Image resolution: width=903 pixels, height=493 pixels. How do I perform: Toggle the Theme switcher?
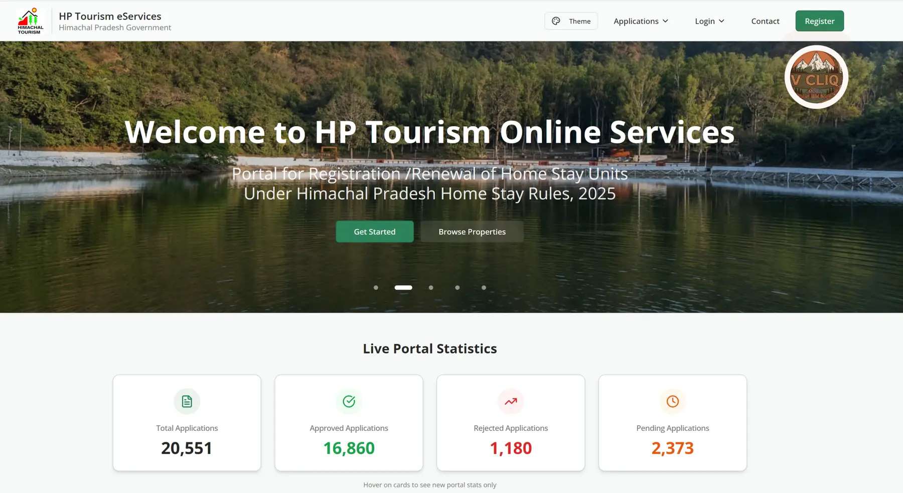coord(571,21)
